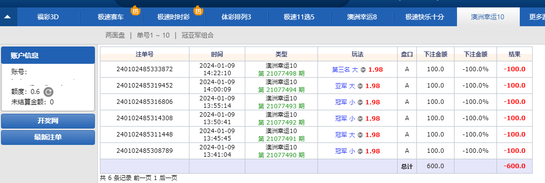Click draw period 第 21077494 期
545x183 pixels.
click(281, 90)
